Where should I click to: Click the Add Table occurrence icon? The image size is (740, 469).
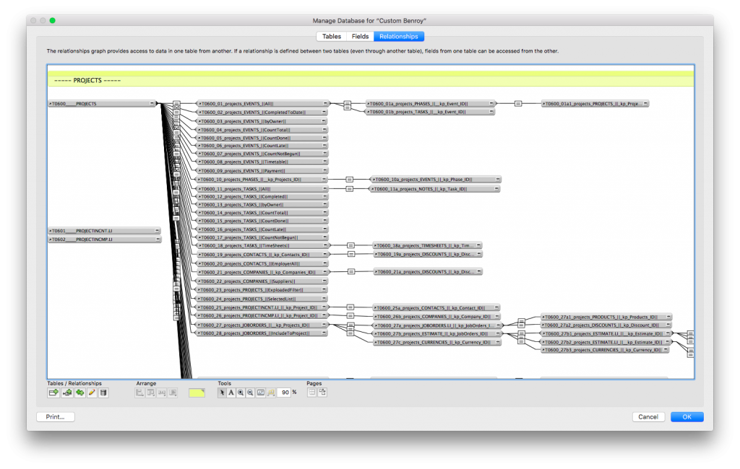click(x=53, y=393)
